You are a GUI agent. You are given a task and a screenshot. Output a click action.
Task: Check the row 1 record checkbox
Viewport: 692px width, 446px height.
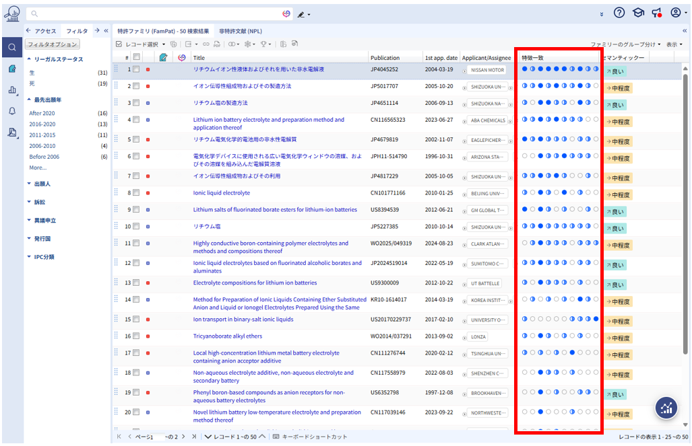pos(136,69)
